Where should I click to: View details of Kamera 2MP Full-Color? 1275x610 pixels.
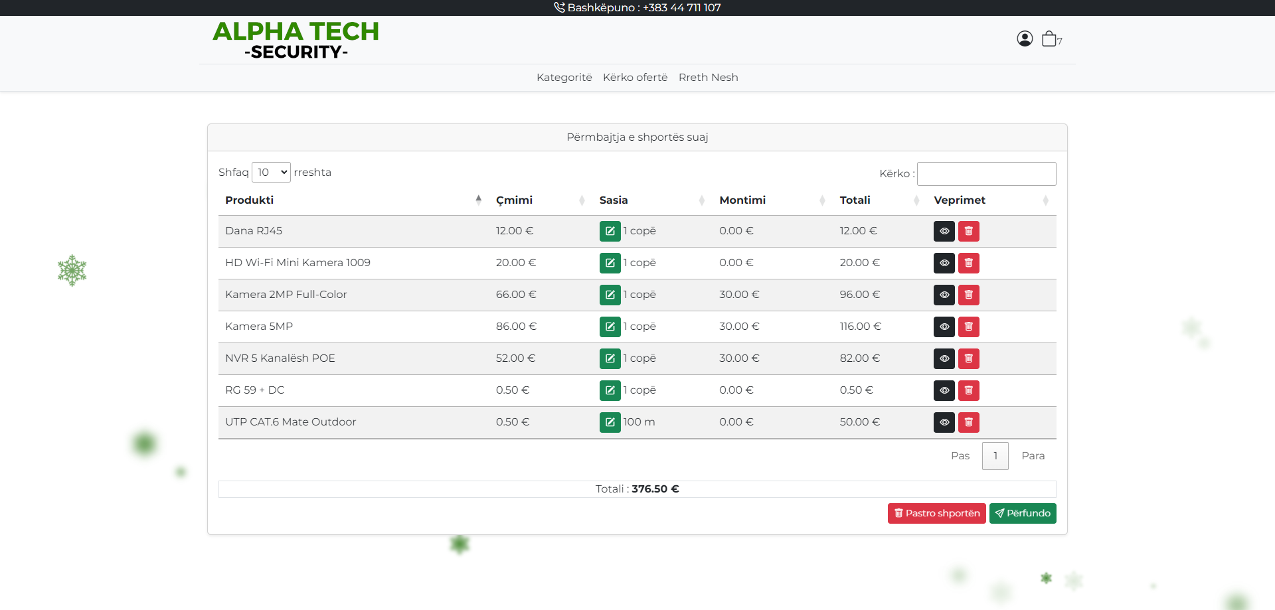pyautogui.click(x=944, y=295)
